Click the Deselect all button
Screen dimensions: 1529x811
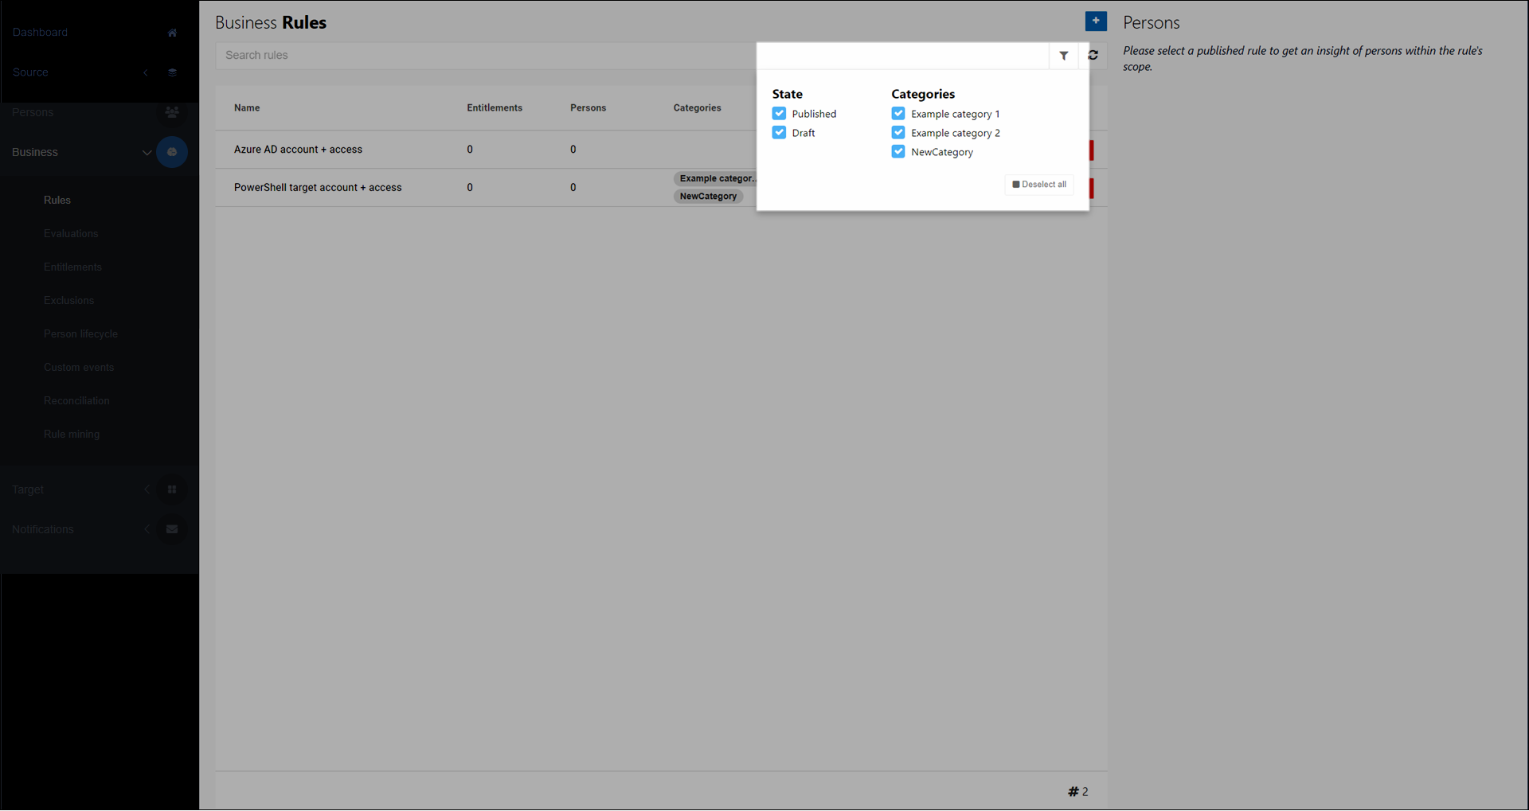click(1039, 185)
